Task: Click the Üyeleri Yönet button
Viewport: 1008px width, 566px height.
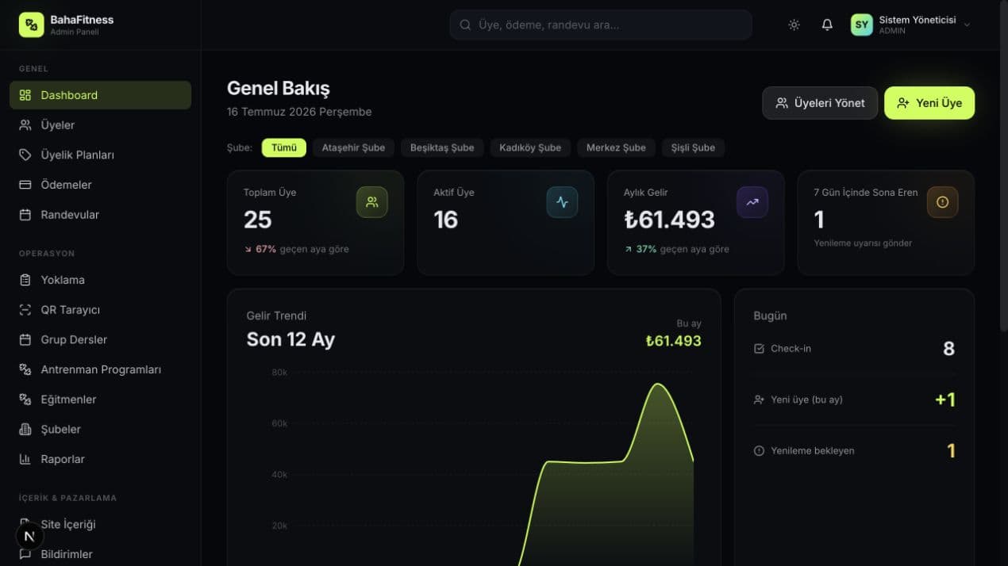Action: coord(820,103)
